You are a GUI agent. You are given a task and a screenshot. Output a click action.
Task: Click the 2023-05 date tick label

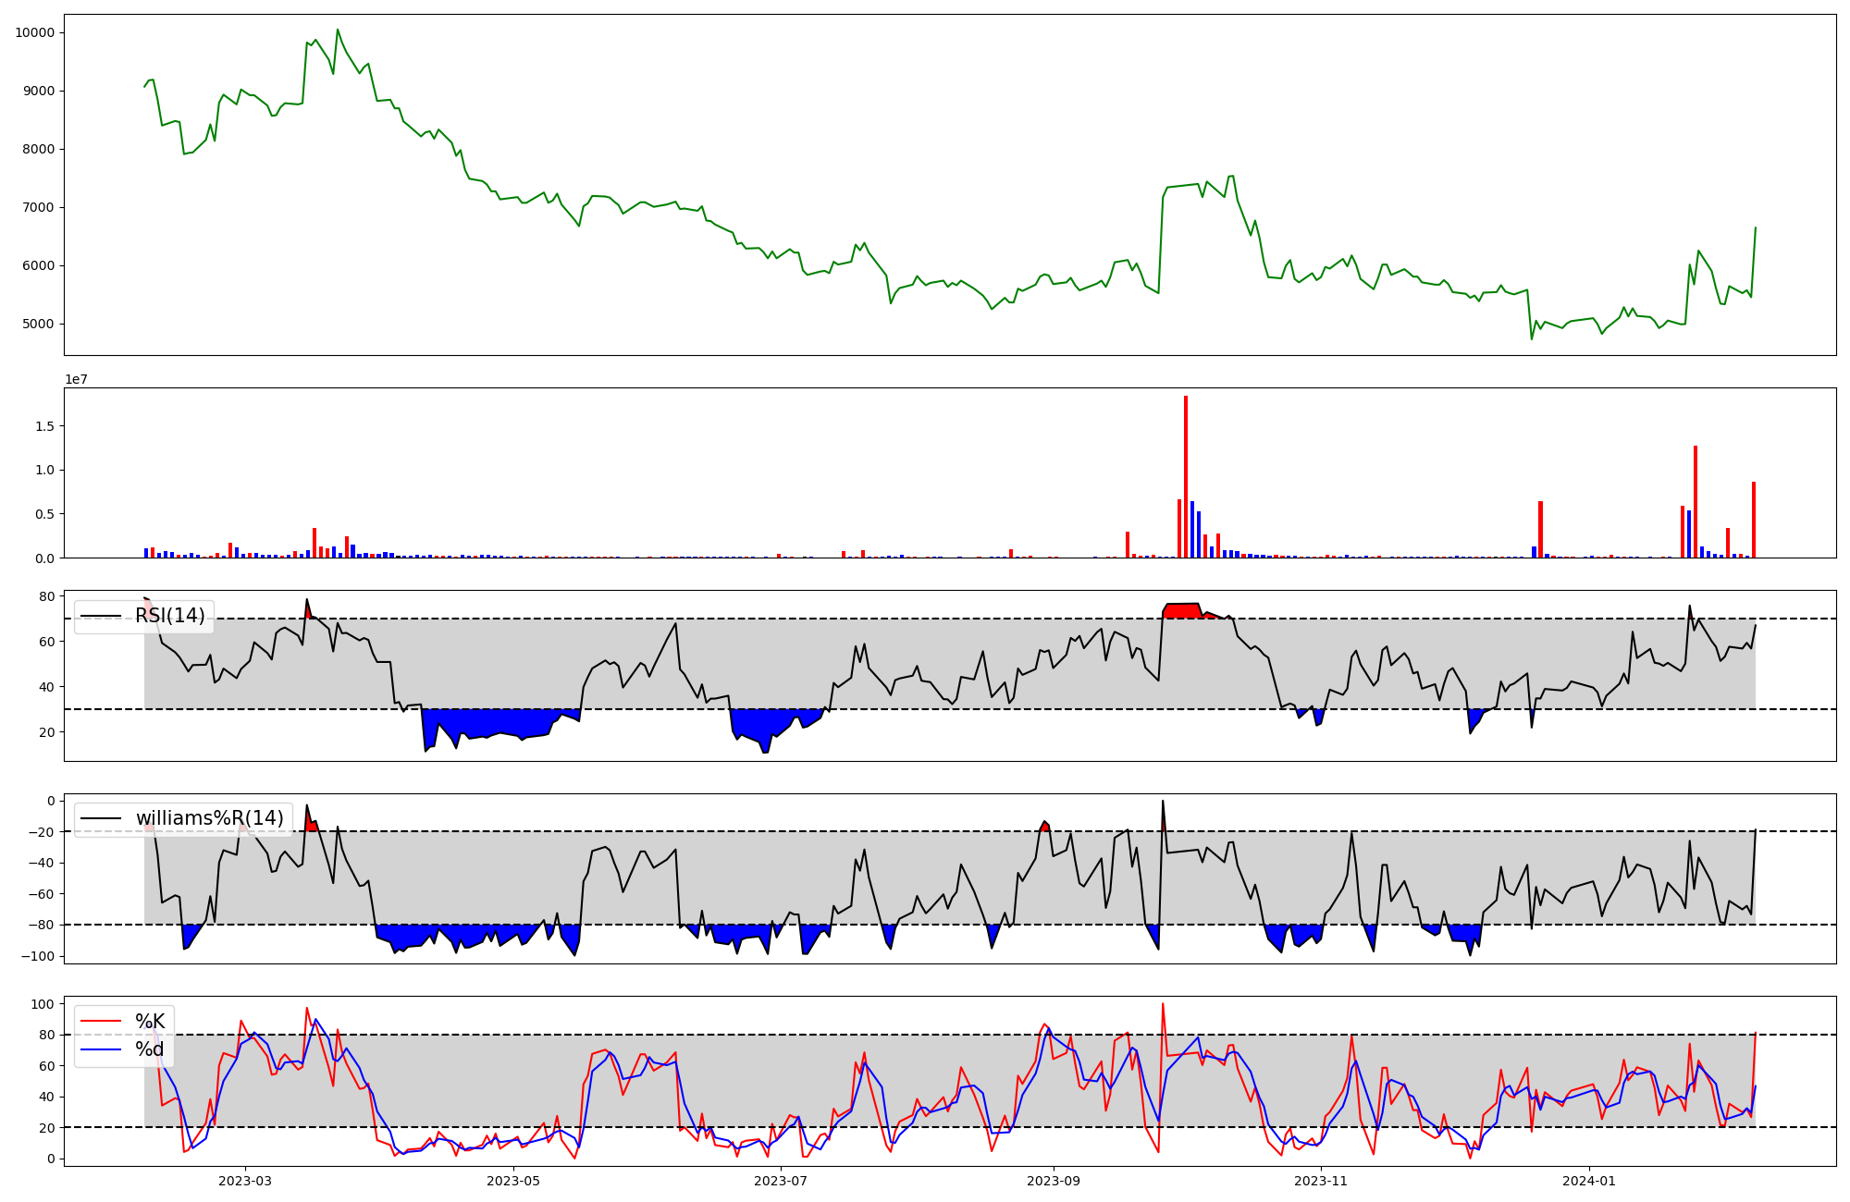click(x=512, y=1181)
